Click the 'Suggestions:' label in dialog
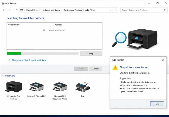Screen dimensions: 169x117 126,78
